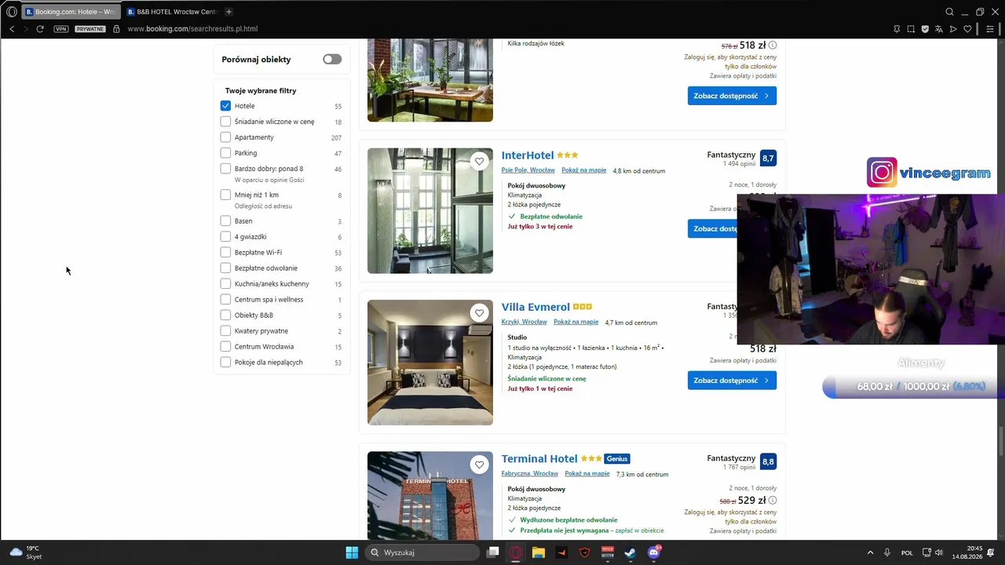Check the Kwatery prywatne filter
Viewport: 1005px width, 565px height.
click(x=225, y=331)
